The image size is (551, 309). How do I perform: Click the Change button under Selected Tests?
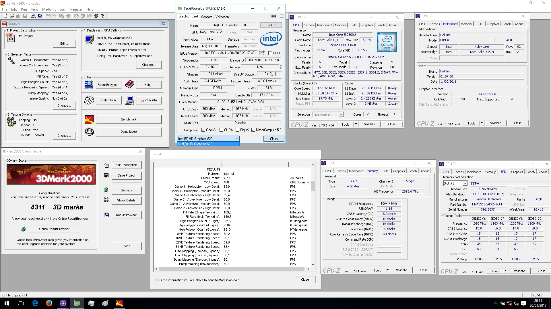coord(64,106)
